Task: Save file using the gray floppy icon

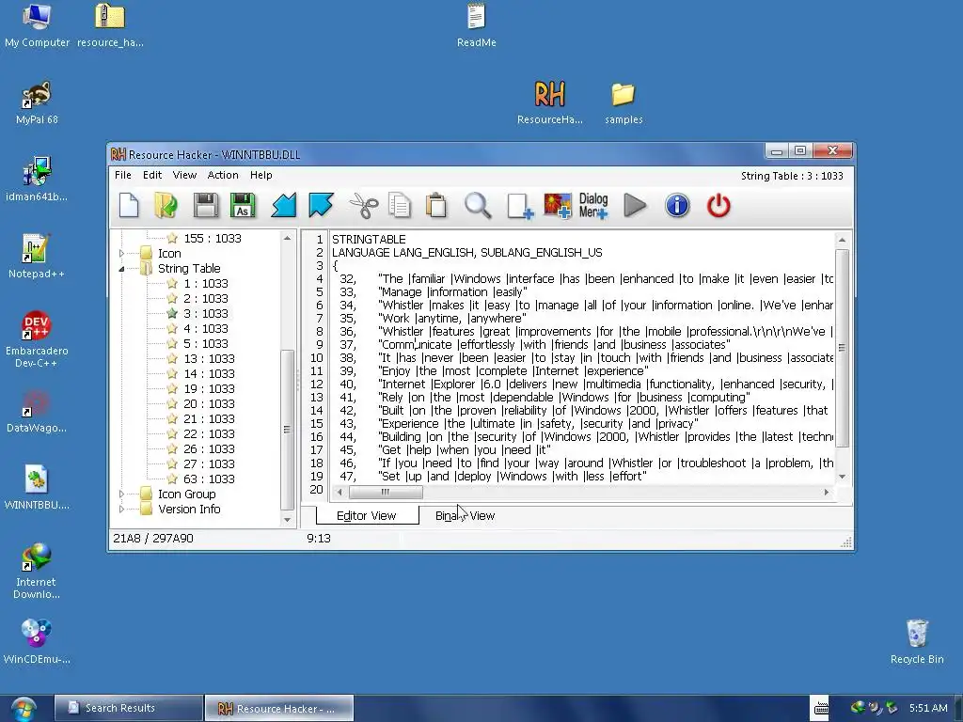Action: (206, 206)
